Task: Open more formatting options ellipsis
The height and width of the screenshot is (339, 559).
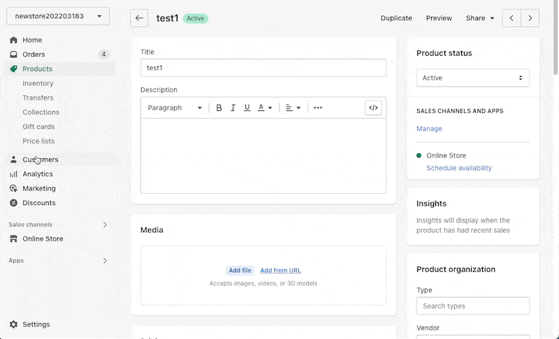Action: (318, 108)
